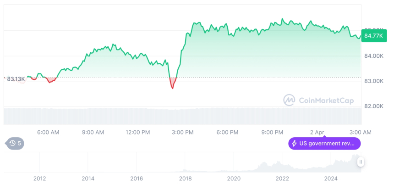Viewport: 394px width, 184px height.
Task: Jump to 2024 on the range timeline
Action: click(331, 178)
